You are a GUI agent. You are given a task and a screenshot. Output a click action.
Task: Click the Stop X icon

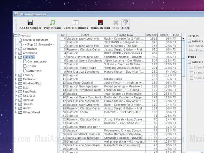tap(116, 23)
